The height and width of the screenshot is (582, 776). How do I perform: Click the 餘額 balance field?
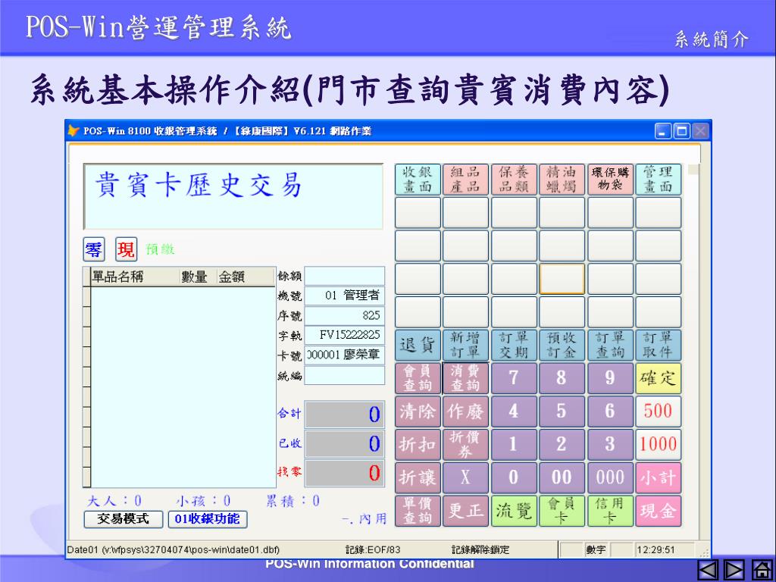pos(345,276)
